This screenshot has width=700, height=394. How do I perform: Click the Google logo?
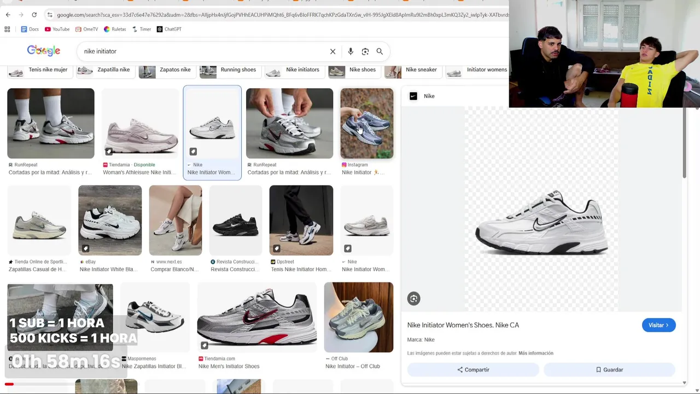(44, 51)
